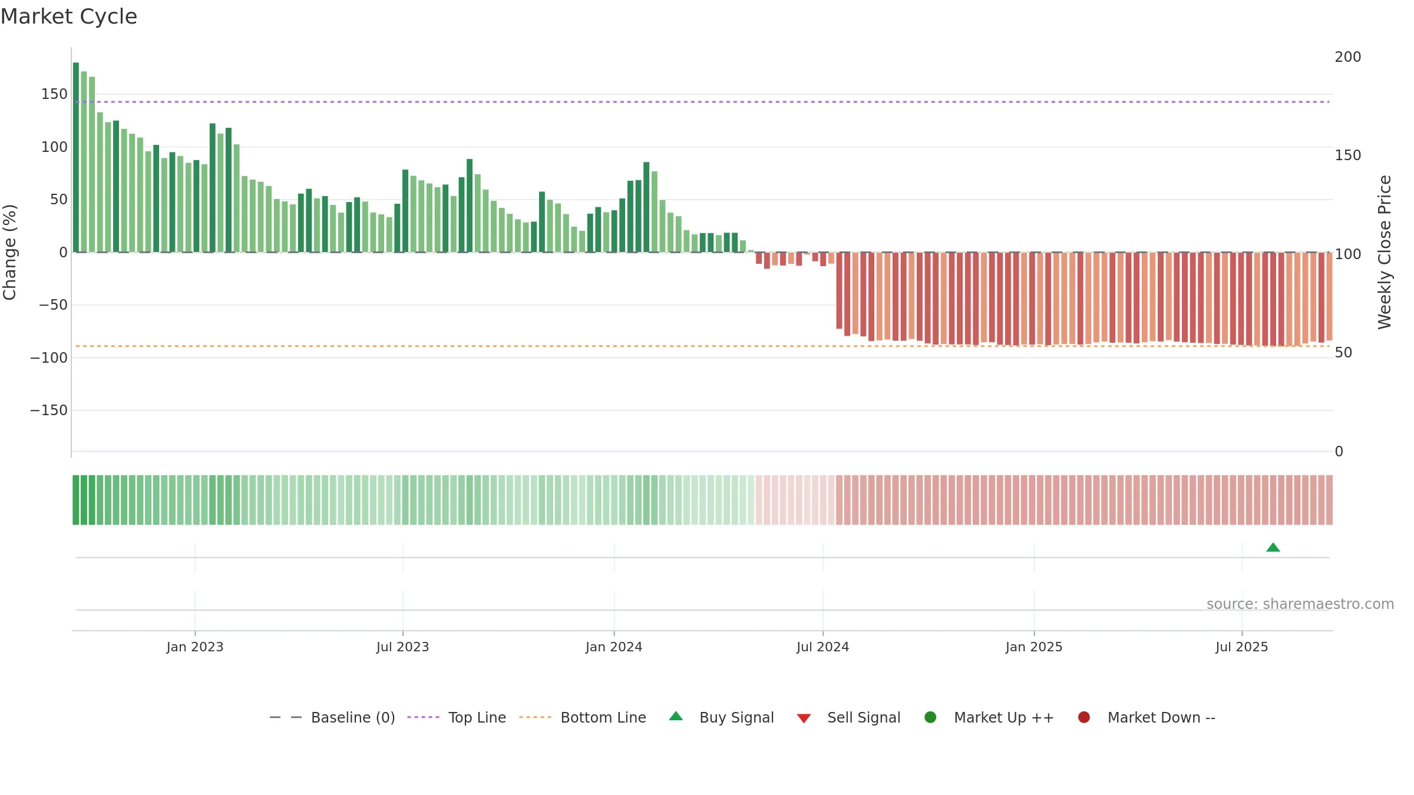Image resolution: width=1414 pixels, height=795 pixels.
Task: Click the Market Cycle chart title
Action: [x=68, y=16]
